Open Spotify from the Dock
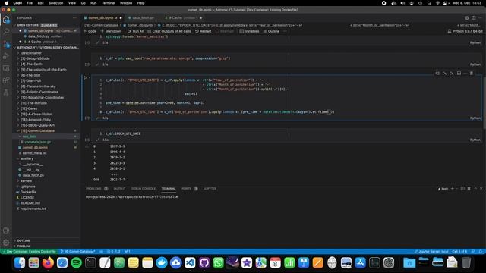 76,263
